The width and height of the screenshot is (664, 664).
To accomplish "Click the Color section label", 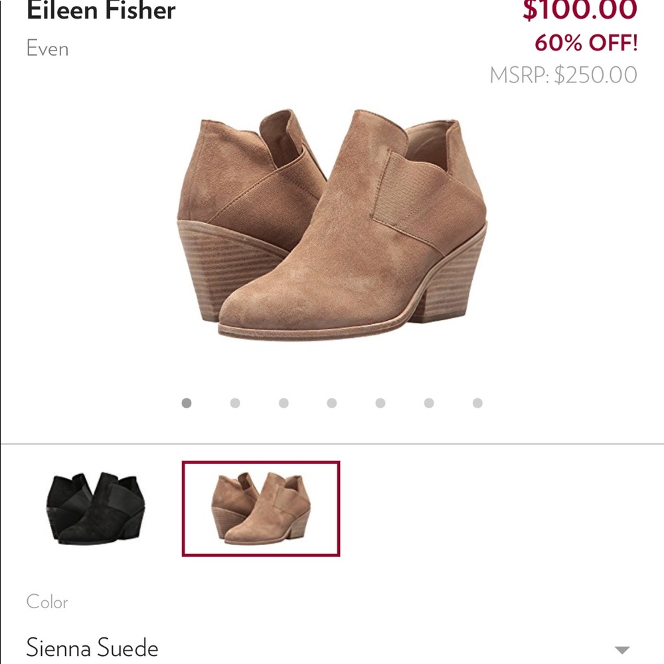I will click(x=47, y=603).
